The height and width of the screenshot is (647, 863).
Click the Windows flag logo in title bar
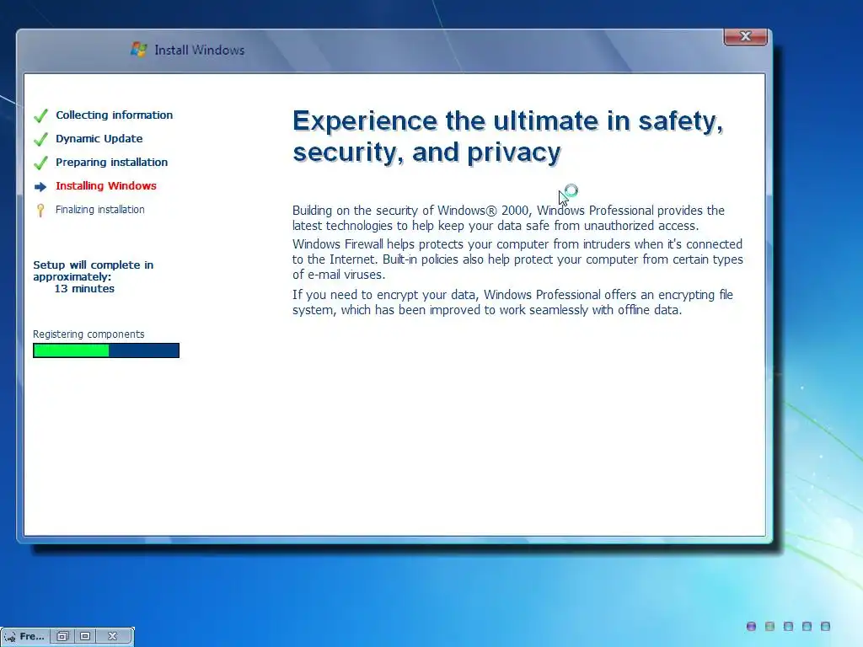(139, 50)
